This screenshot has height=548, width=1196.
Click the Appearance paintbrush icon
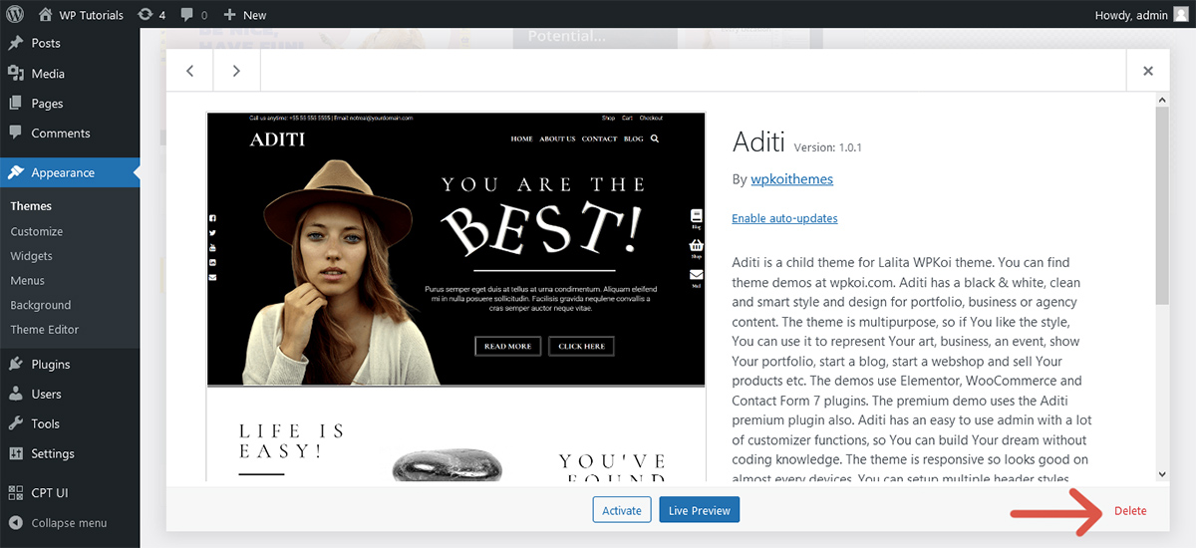point(16,172)
